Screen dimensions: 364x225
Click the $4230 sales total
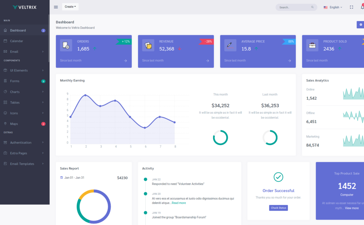122,178
